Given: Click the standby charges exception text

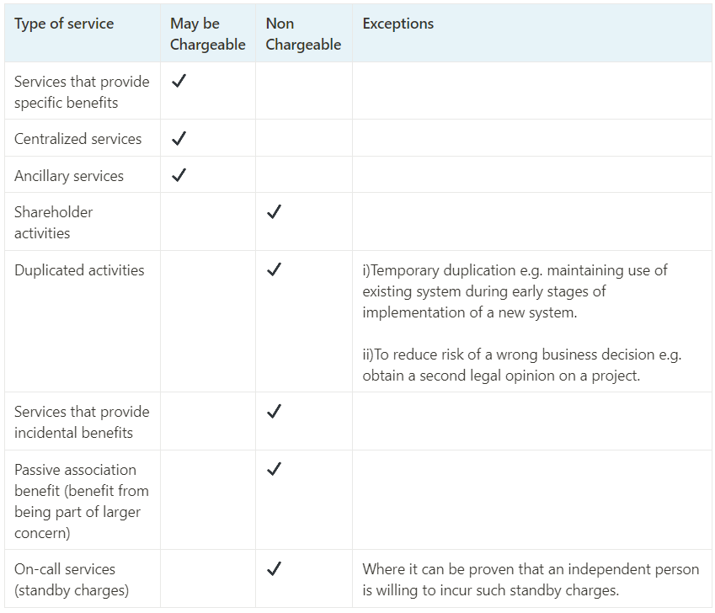Looking at the screenshot, I should (531, 579).
